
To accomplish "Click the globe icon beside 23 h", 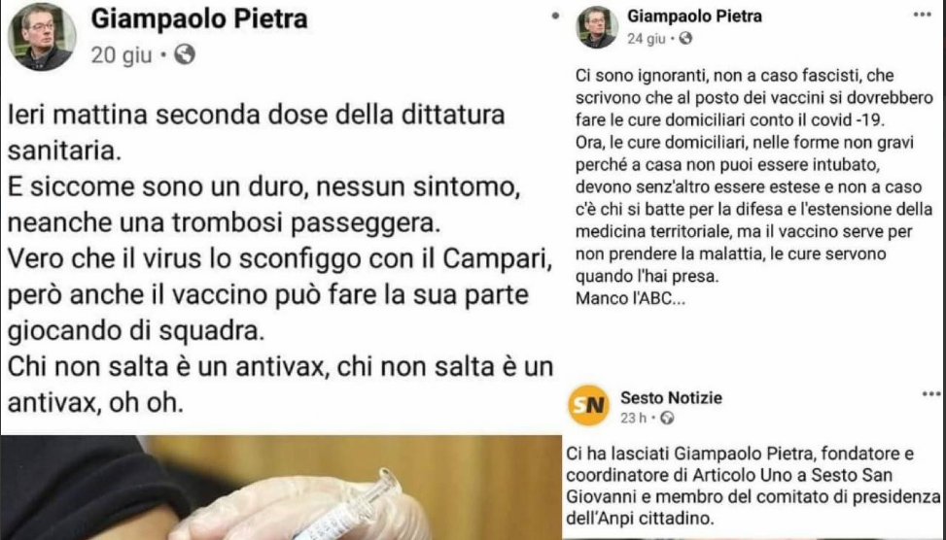I will pyautogui.click(x=667, y=418).
